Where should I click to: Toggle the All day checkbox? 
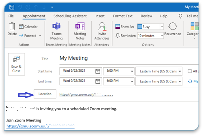pyautogui.click(x=190, y=71)
